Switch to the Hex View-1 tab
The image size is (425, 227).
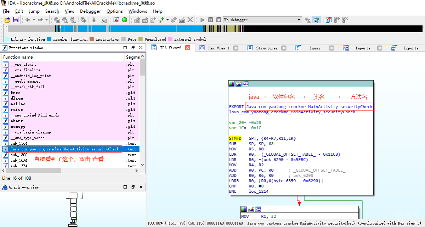(x=219, y=48)
